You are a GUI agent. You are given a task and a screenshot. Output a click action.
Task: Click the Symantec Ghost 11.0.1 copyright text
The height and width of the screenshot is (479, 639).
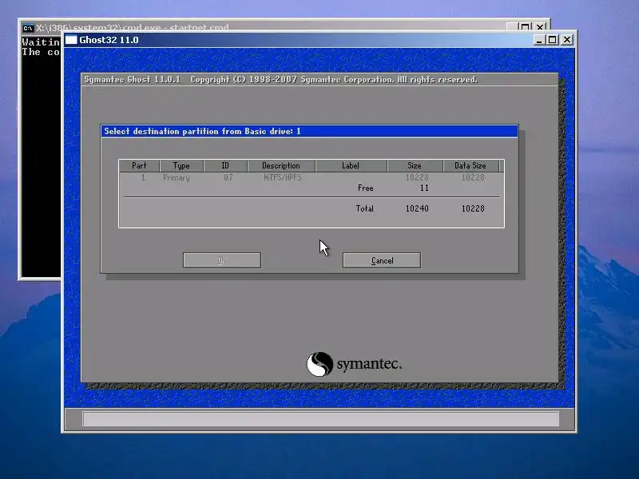(x=281, y=79)
